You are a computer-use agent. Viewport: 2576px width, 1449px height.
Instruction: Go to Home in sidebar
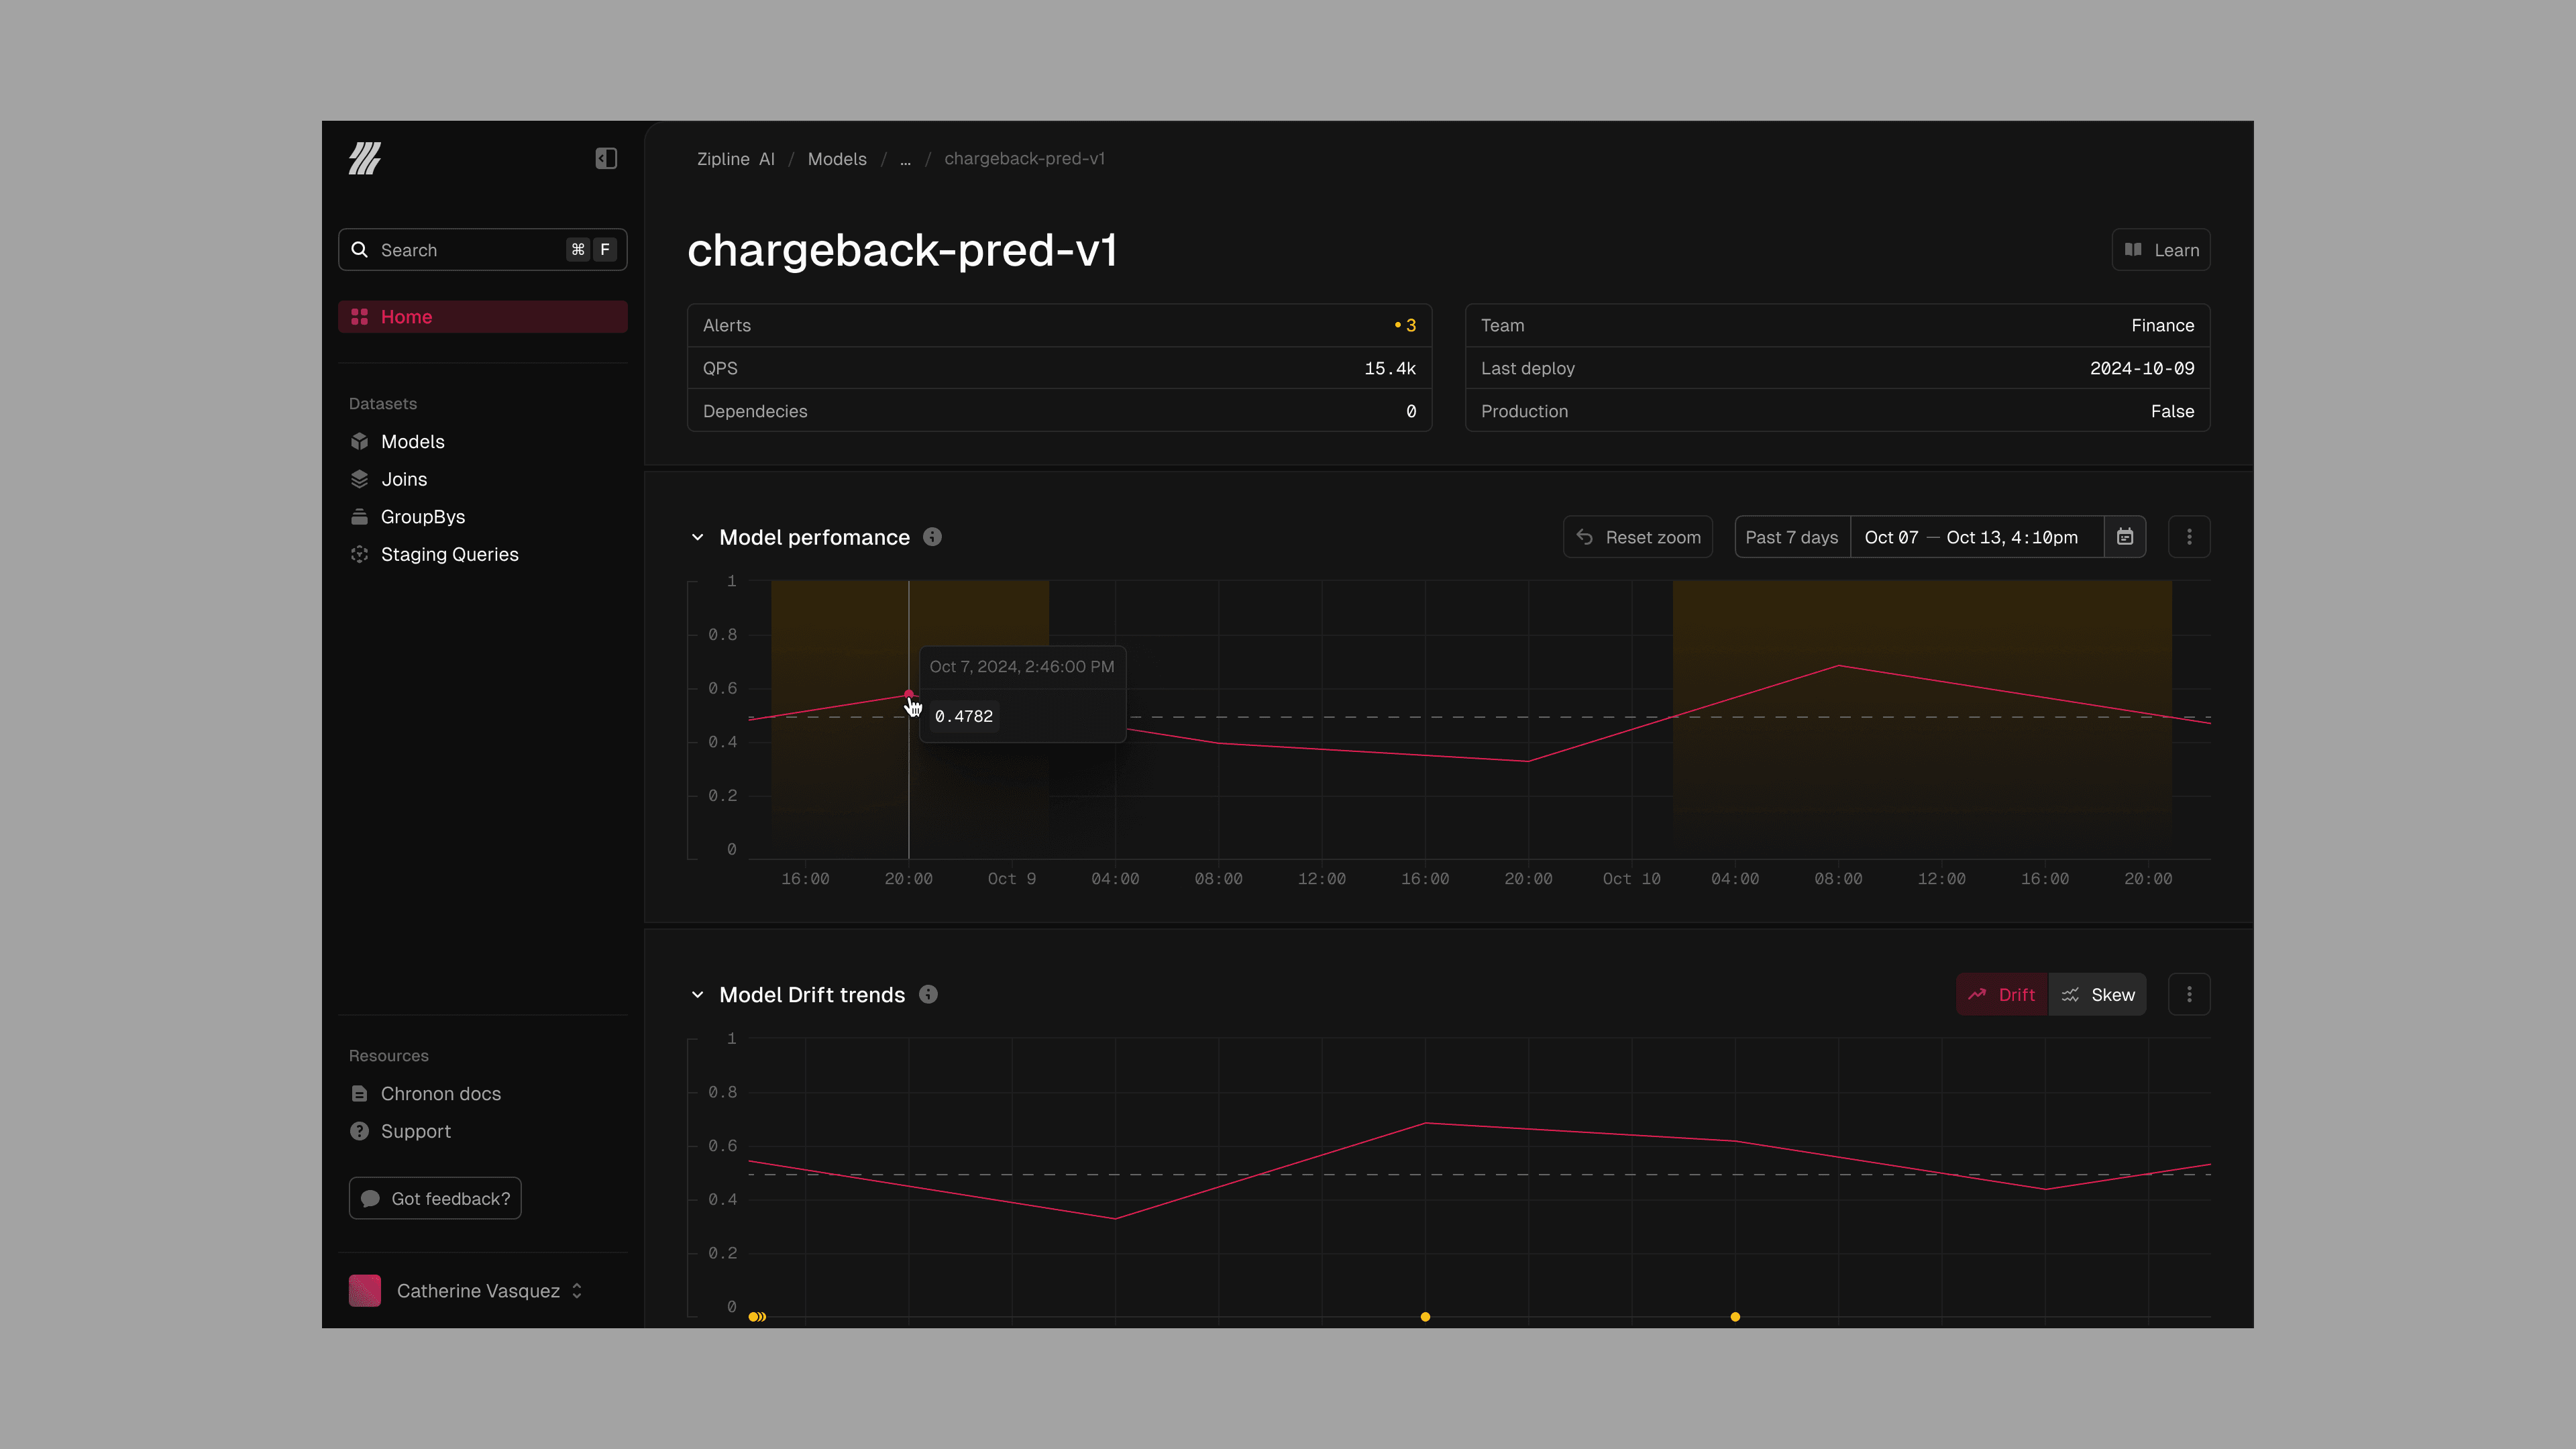click(483, 317)
